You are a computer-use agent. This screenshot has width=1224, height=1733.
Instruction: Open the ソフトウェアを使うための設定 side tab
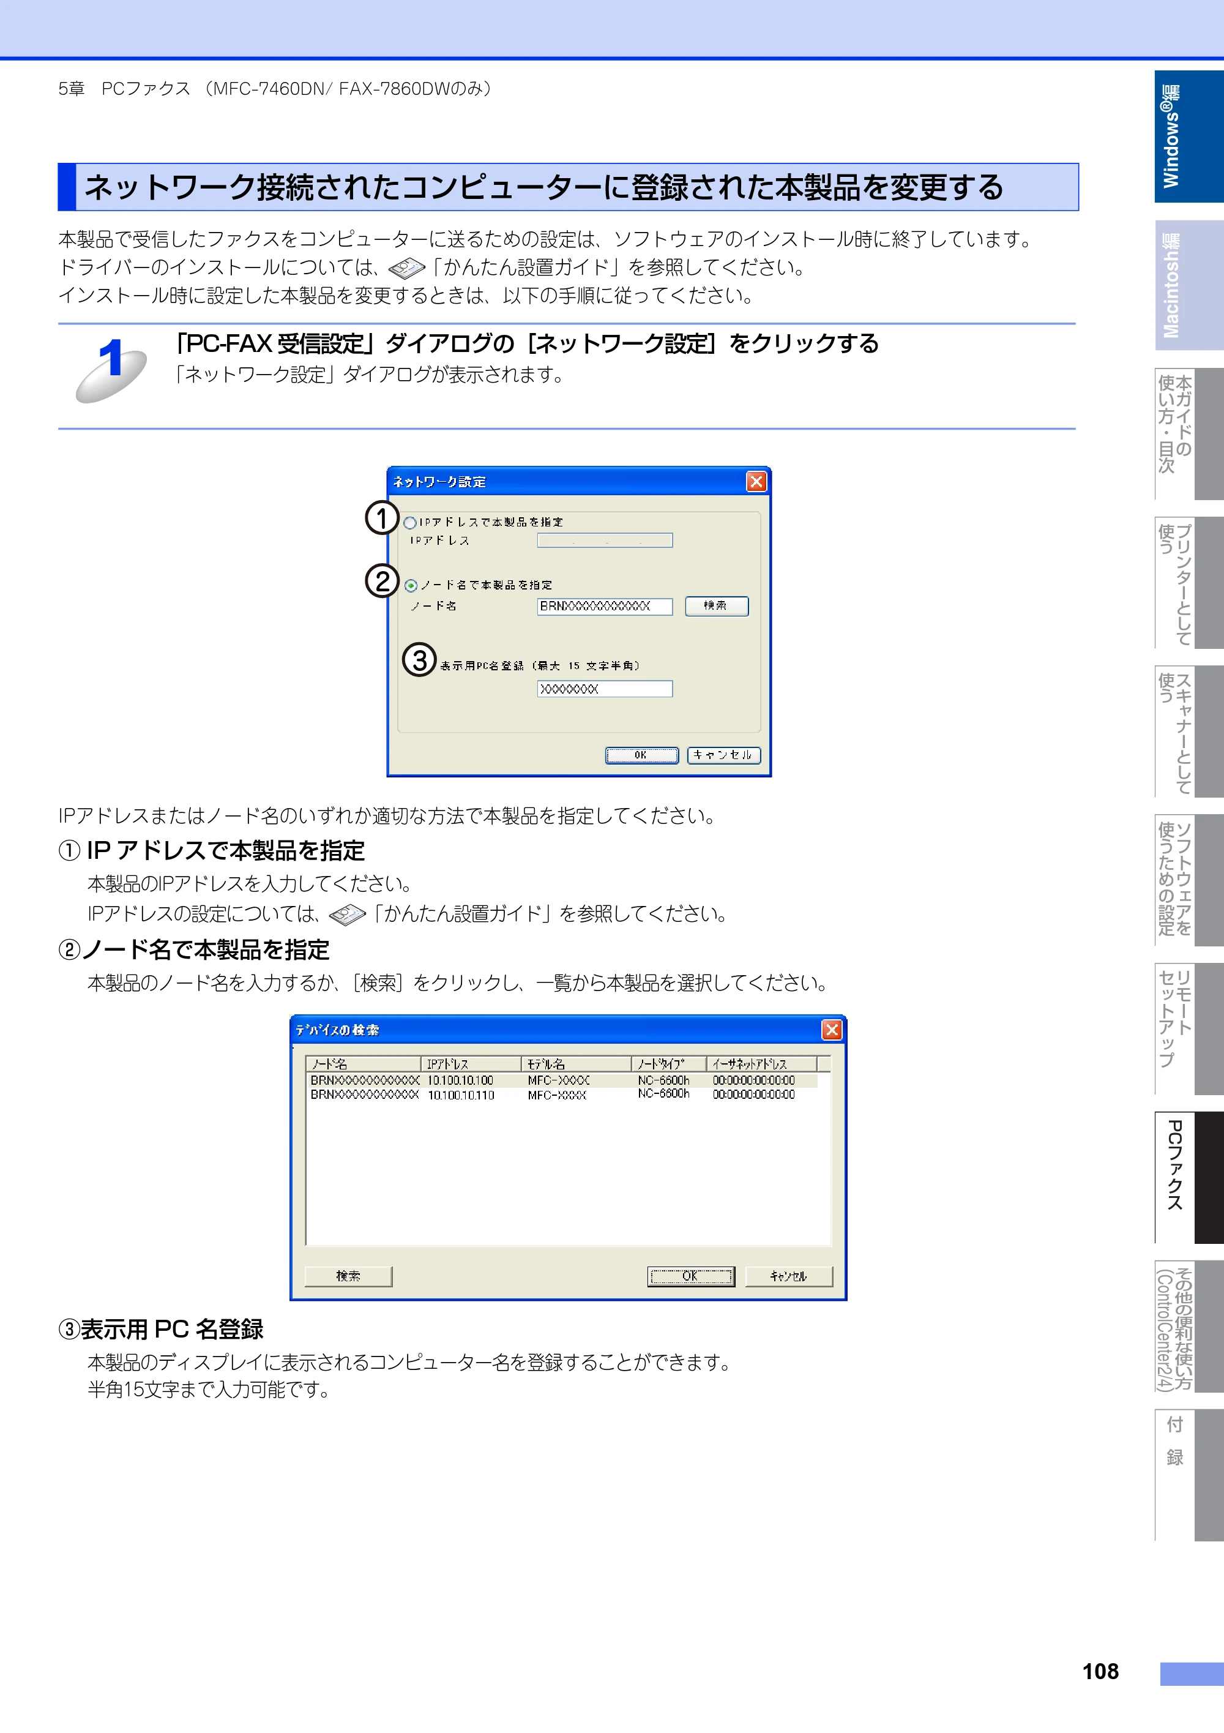pyautogui.click(x=1189, y=880)
